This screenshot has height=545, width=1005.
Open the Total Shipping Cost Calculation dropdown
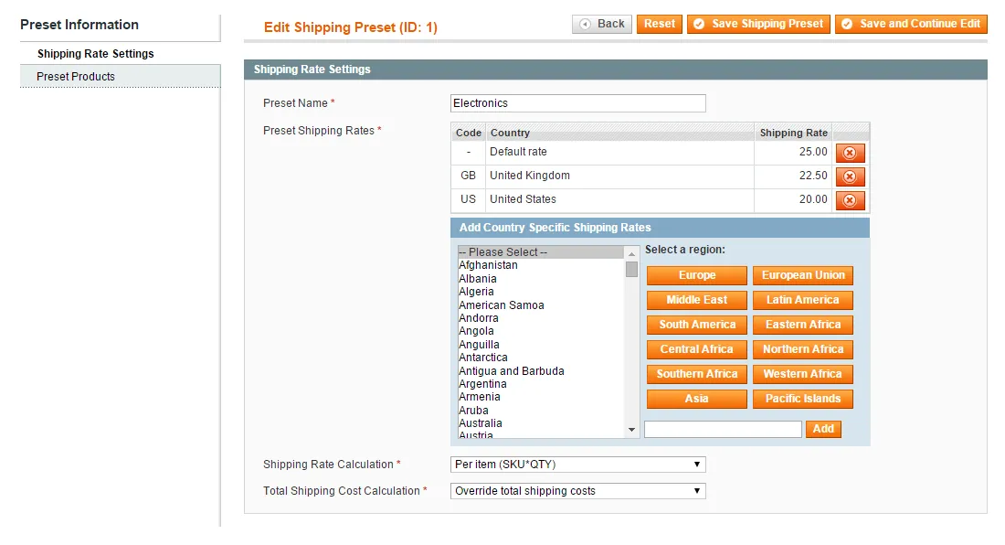pos(578,491)
